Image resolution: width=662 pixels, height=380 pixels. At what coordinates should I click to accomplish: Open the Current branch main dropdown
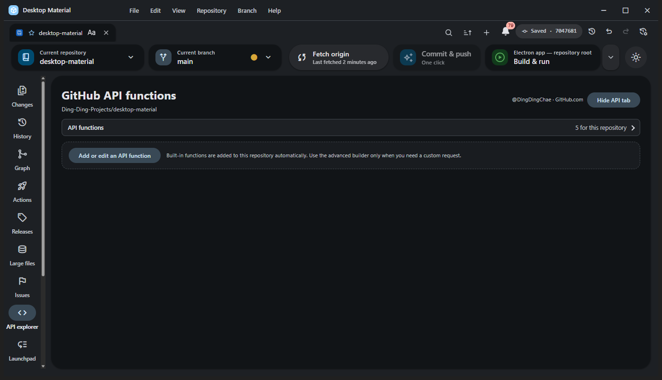pos(215,57)
